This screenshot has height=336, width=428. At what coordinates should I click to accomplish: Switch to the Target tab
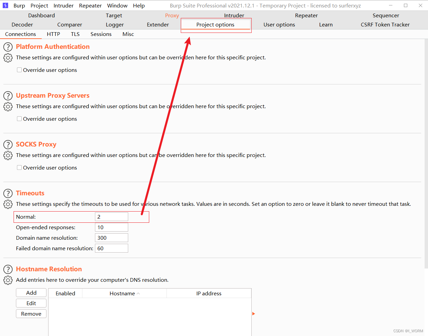click(114, 15)
